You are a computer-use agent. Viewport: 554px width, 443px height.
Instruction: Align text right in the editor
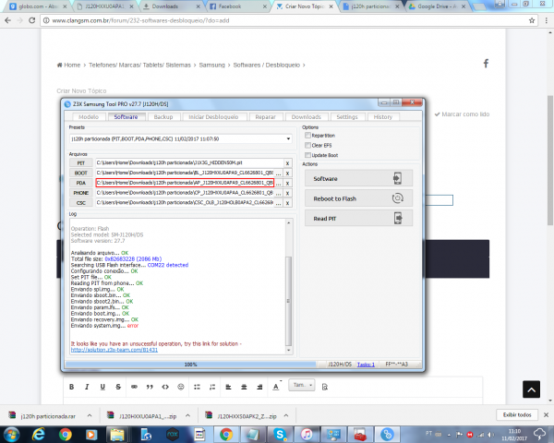[x=259, y=387]
